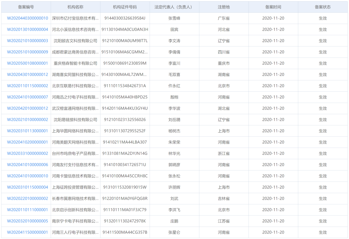
Task: Select institution name 沈阳易链接科技有限公司
Action: pyautogui.click(x=75, y=119)
